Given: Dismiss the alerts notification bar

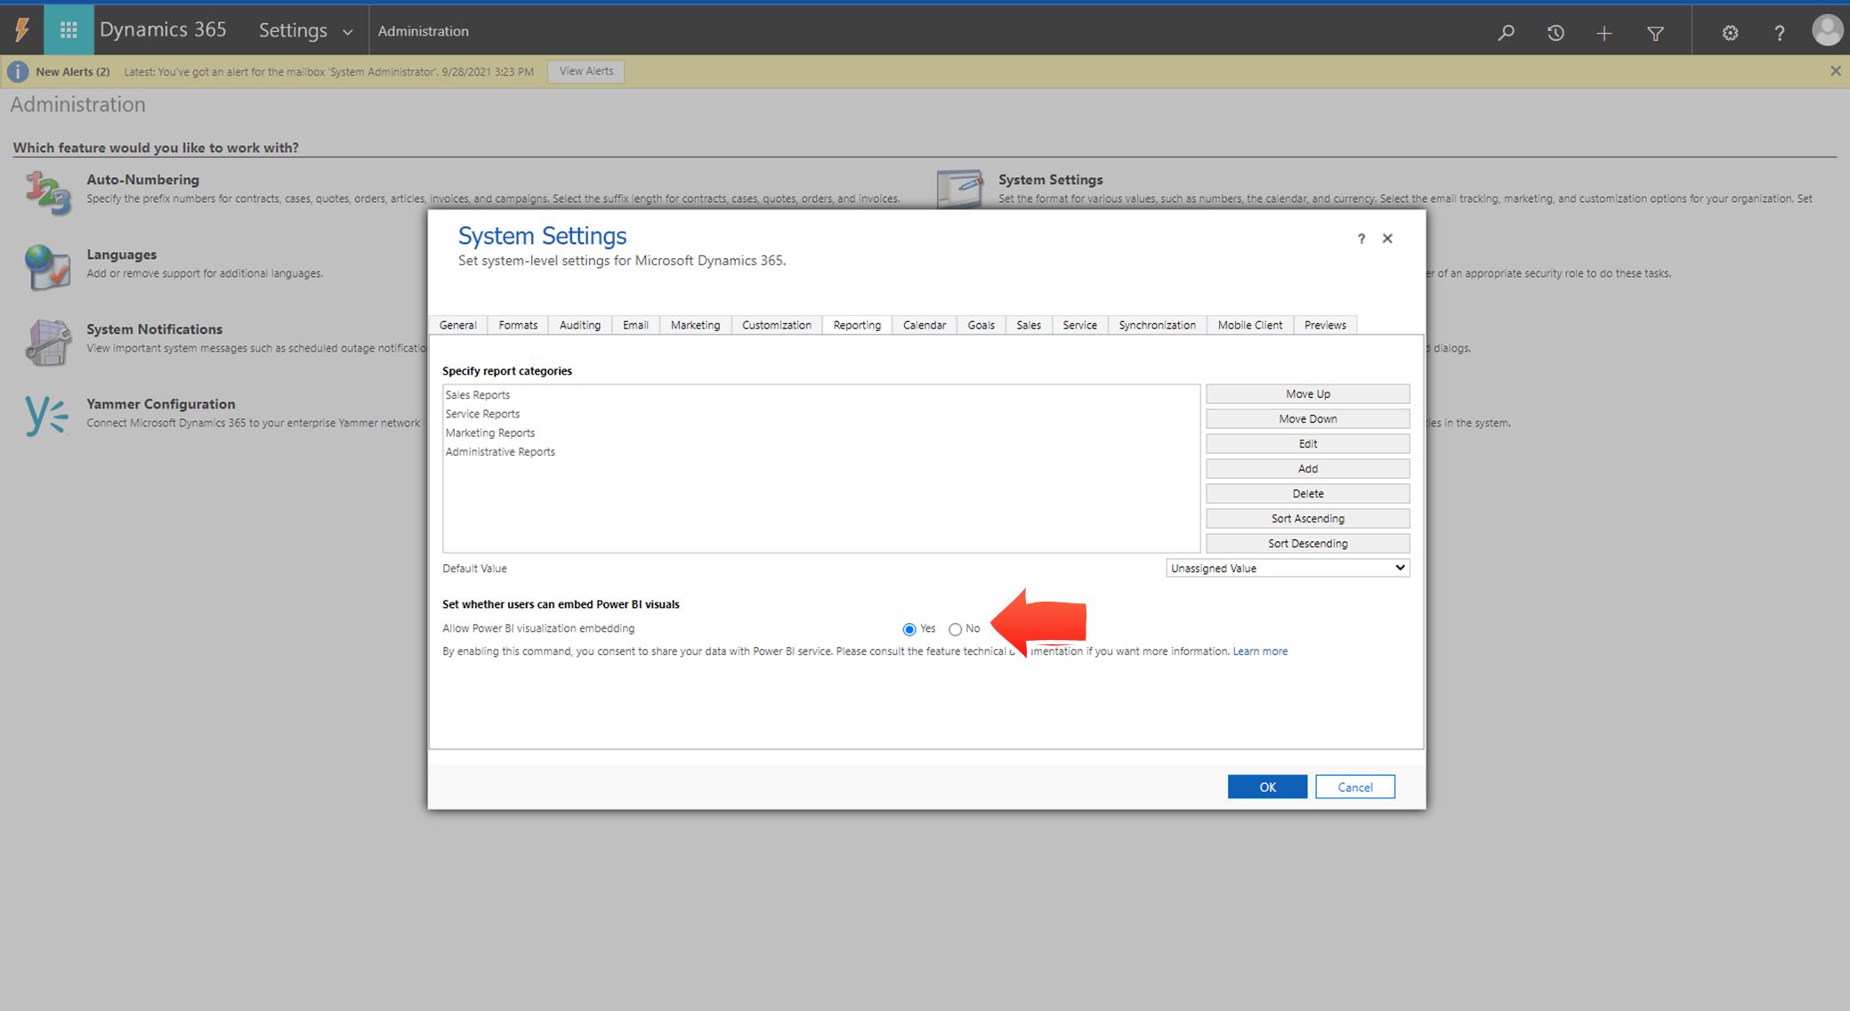Looking at the screenshot, I should [x=1835, y=71].
